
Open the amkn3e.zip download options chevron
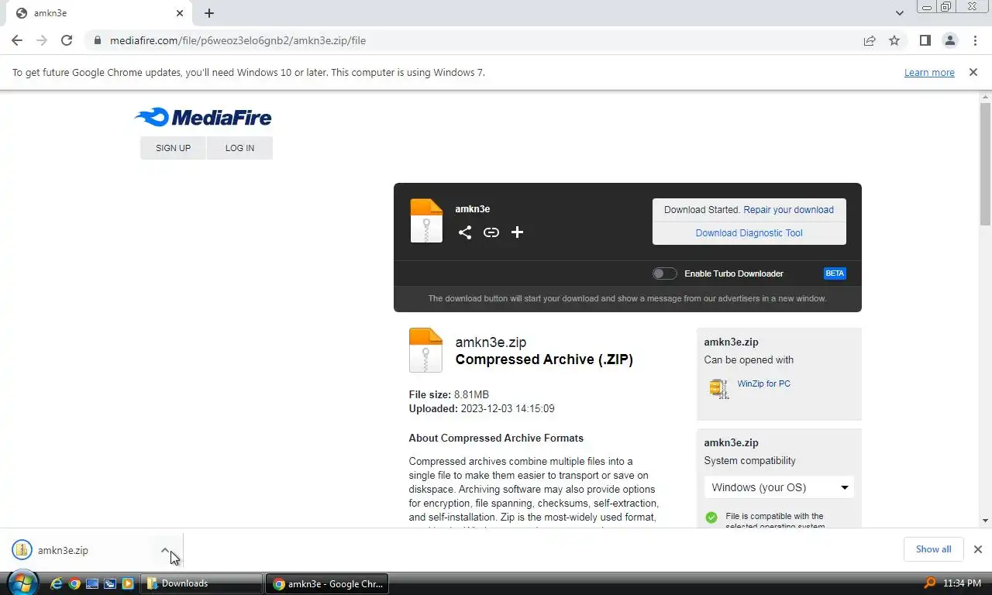click(165, 550)
